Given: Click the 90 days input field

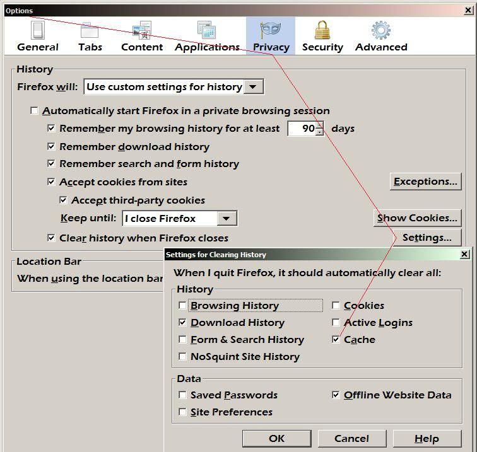Looking at the screenshot, I should [x=302, y=128].
